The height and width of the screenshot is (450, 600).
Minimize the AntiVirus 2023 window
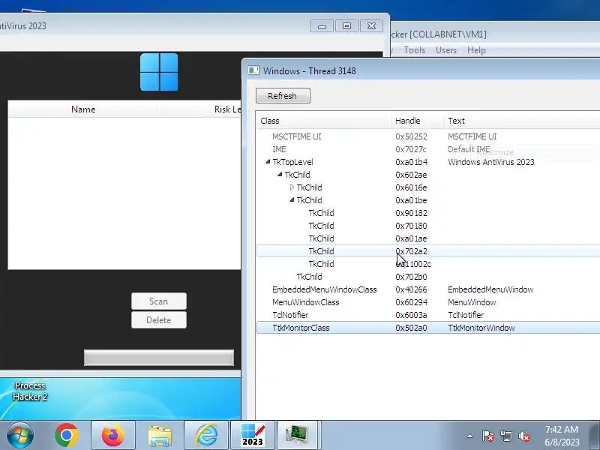coord(322,26)
